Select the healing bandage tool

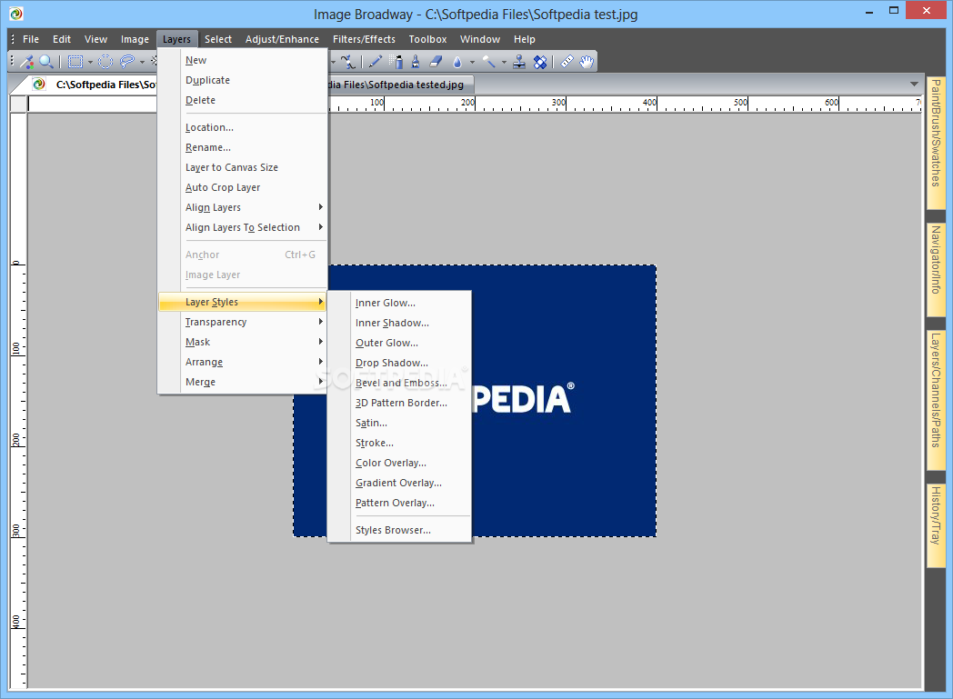coord(540,61)
